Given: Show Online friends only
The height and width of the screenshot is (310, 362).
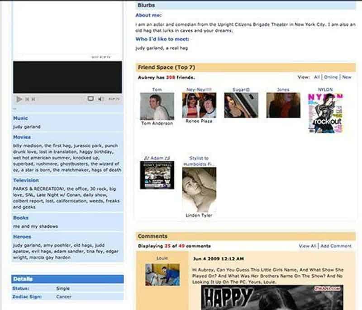Looking at the screenshot, I should 331,77.
